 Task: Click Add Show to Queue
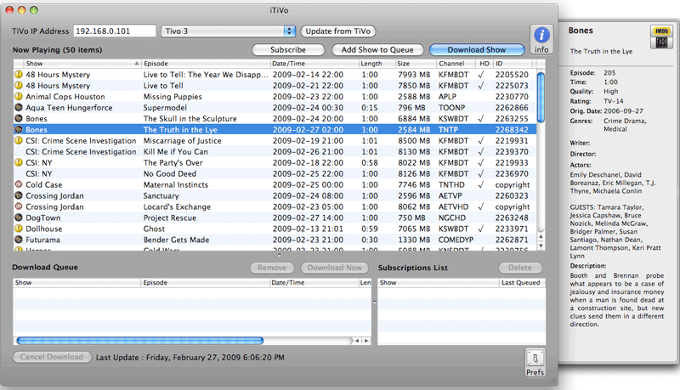(377, 50)
